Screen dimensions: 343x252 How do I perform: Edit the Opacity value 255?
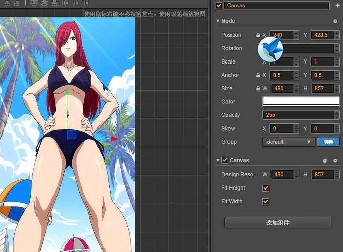tap(299, 115)
